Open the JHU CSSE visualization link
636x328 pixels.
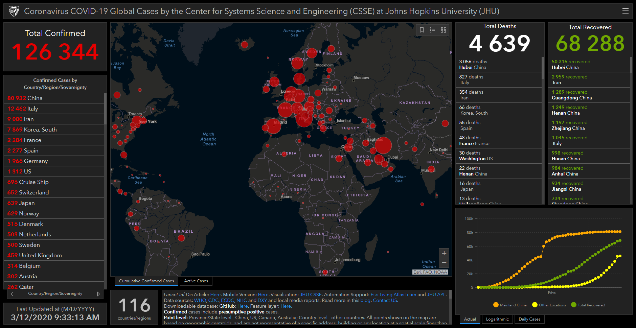pyautogui.click(x=311, y=295)
